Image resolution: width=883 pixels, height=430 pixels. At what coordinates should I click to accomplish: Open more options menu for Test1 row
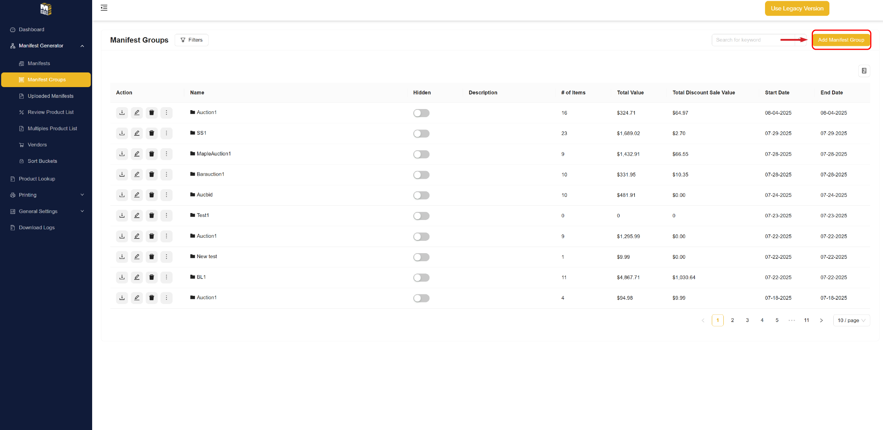tap(166, 215)
